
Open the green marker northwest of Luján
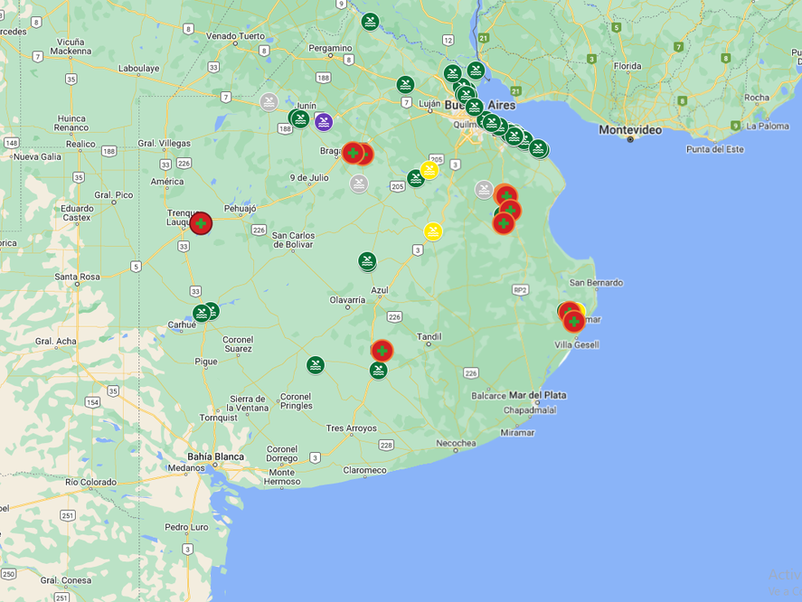405,84
